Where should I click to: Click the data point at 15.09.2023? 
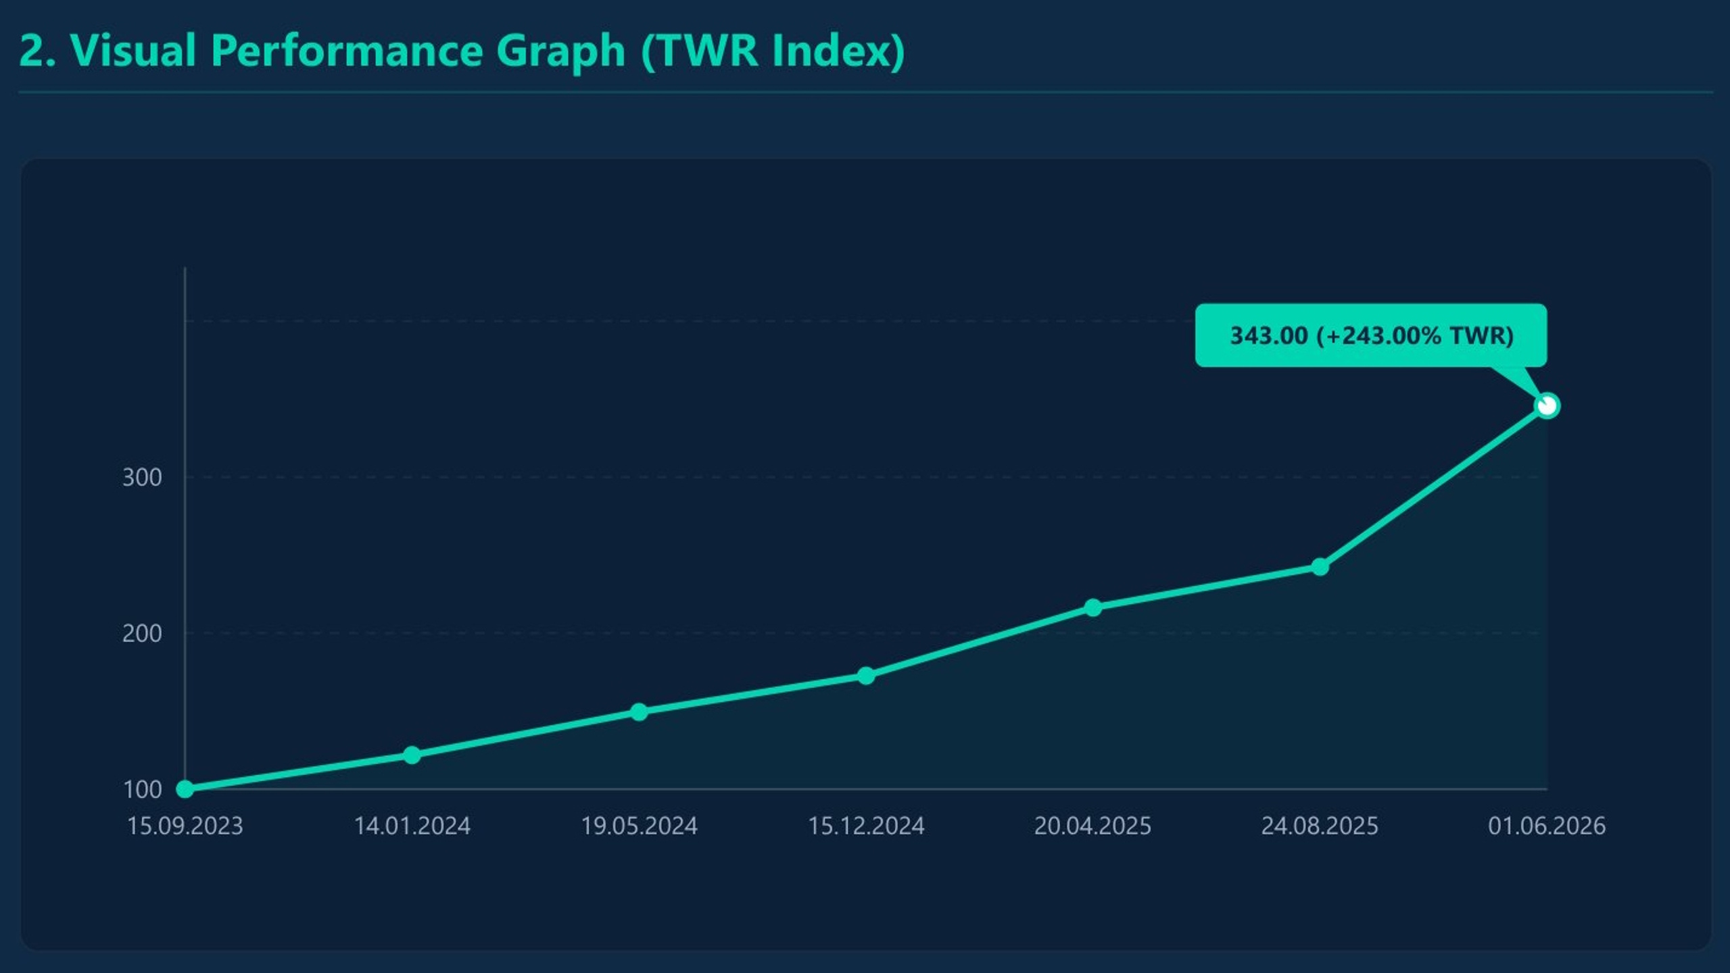click(x=185, y=789)
